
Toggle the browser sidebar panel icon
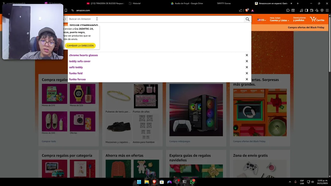click(x=306, y=10)
